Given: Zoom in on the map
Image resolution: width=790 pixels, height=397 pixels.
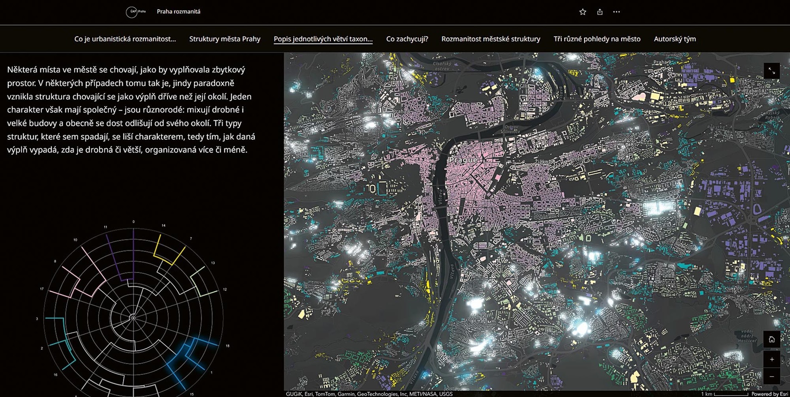Looking at the screenshot, I should 771,360.
